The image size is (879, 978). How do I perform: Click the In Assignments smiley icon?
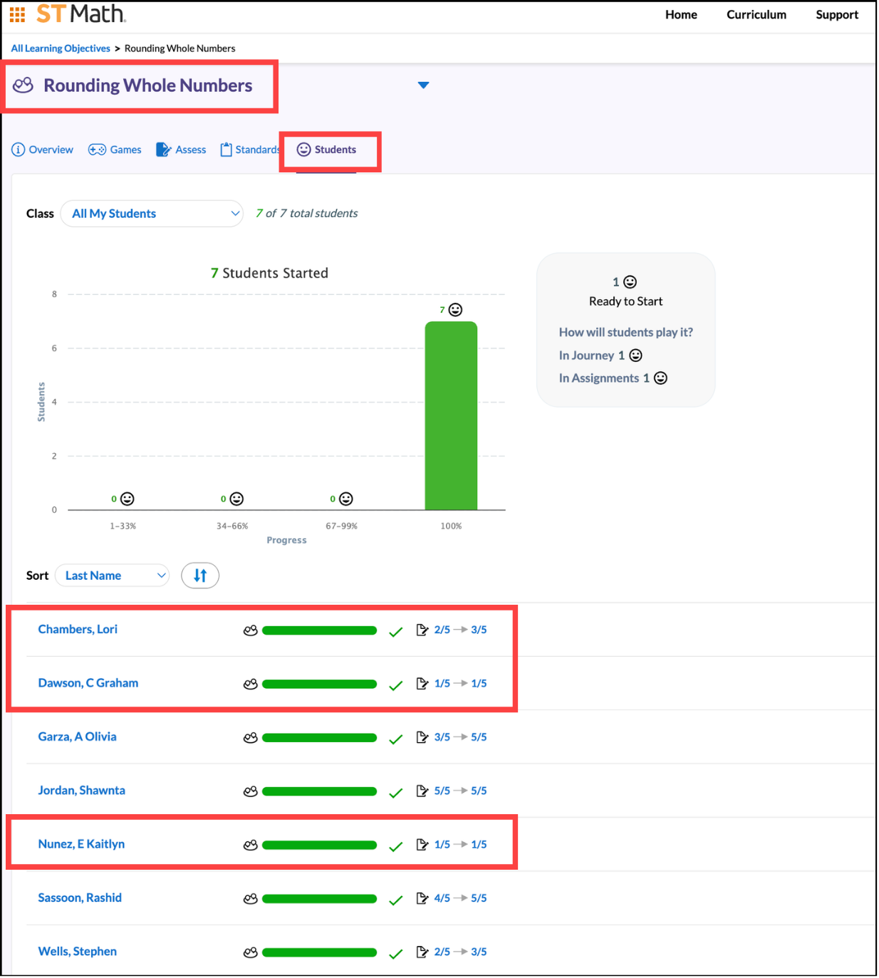pos(660,378)
